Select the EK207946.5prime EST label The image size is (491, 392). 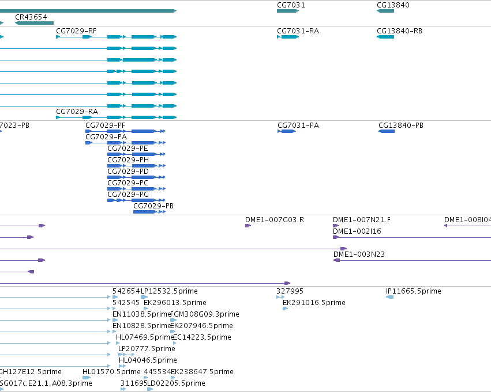(x=202, y=326)
